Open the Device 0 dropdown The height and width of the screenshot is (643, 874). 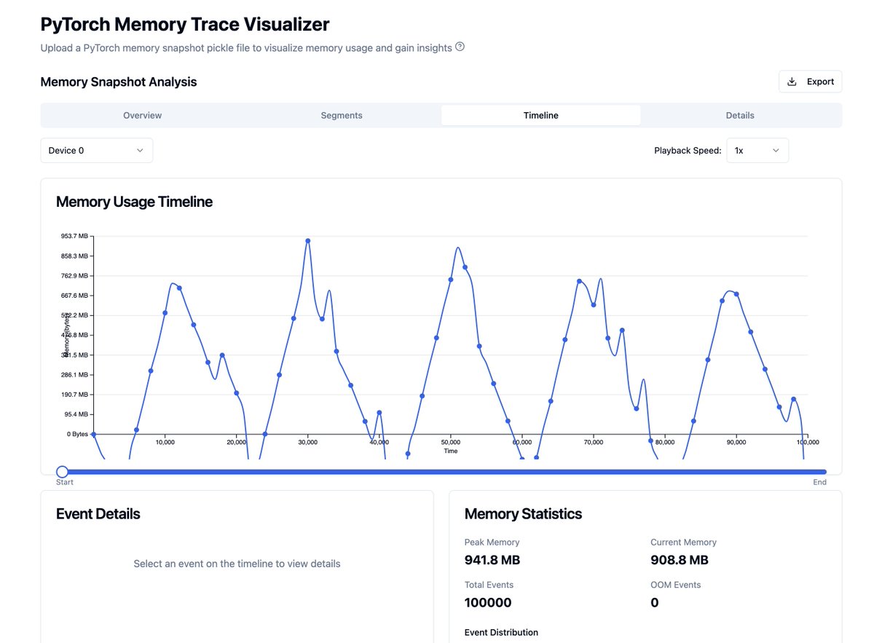[x=97, y=150]
